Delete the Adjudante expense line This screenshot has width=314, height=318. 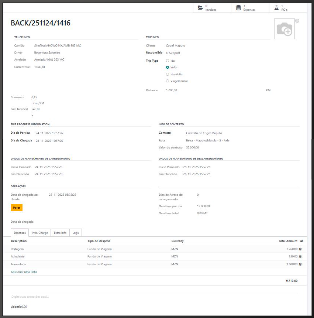300,257
